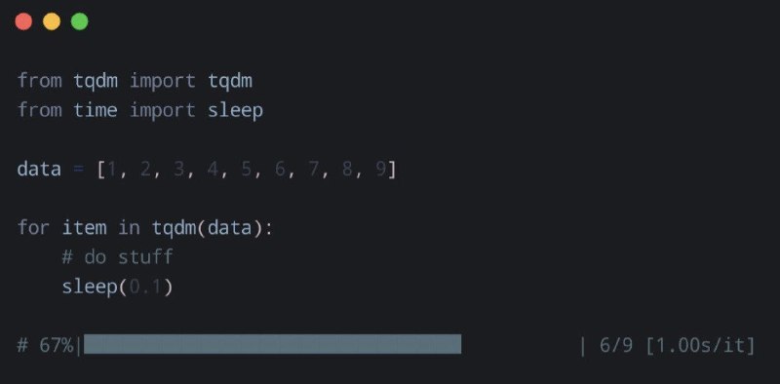Click the 67% progress percentage text
The width and height of the screenshot is (780, 384).
(x=57, y=345)
